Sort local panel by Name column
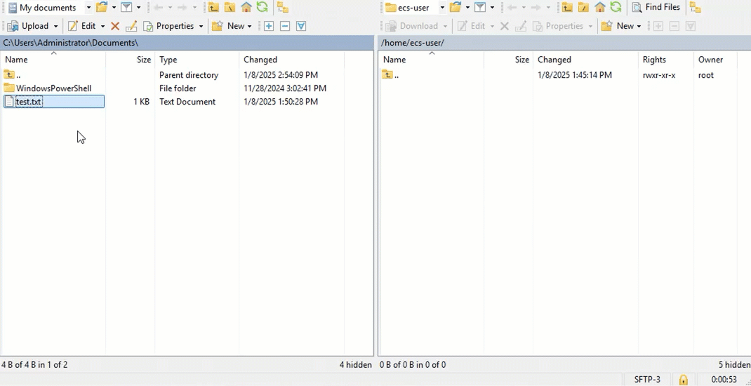The height and width of the screenshot is (386, 751). pos(53,60)
